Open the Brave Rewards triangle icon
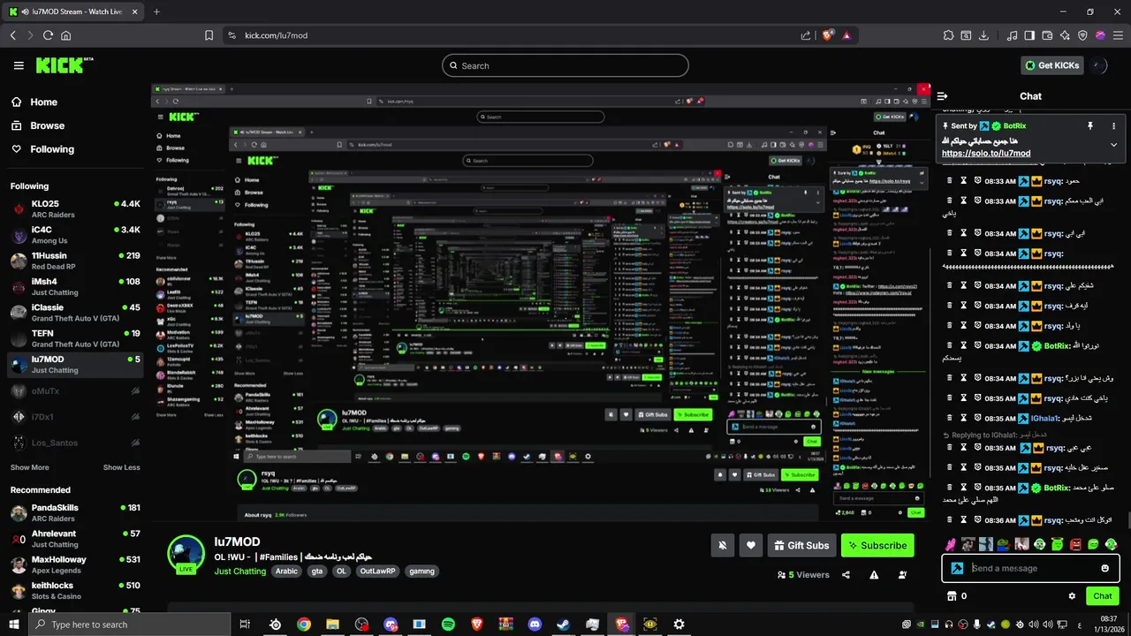Image resolution: width=1131 pixels, height=636 pixels. point(846,35)
